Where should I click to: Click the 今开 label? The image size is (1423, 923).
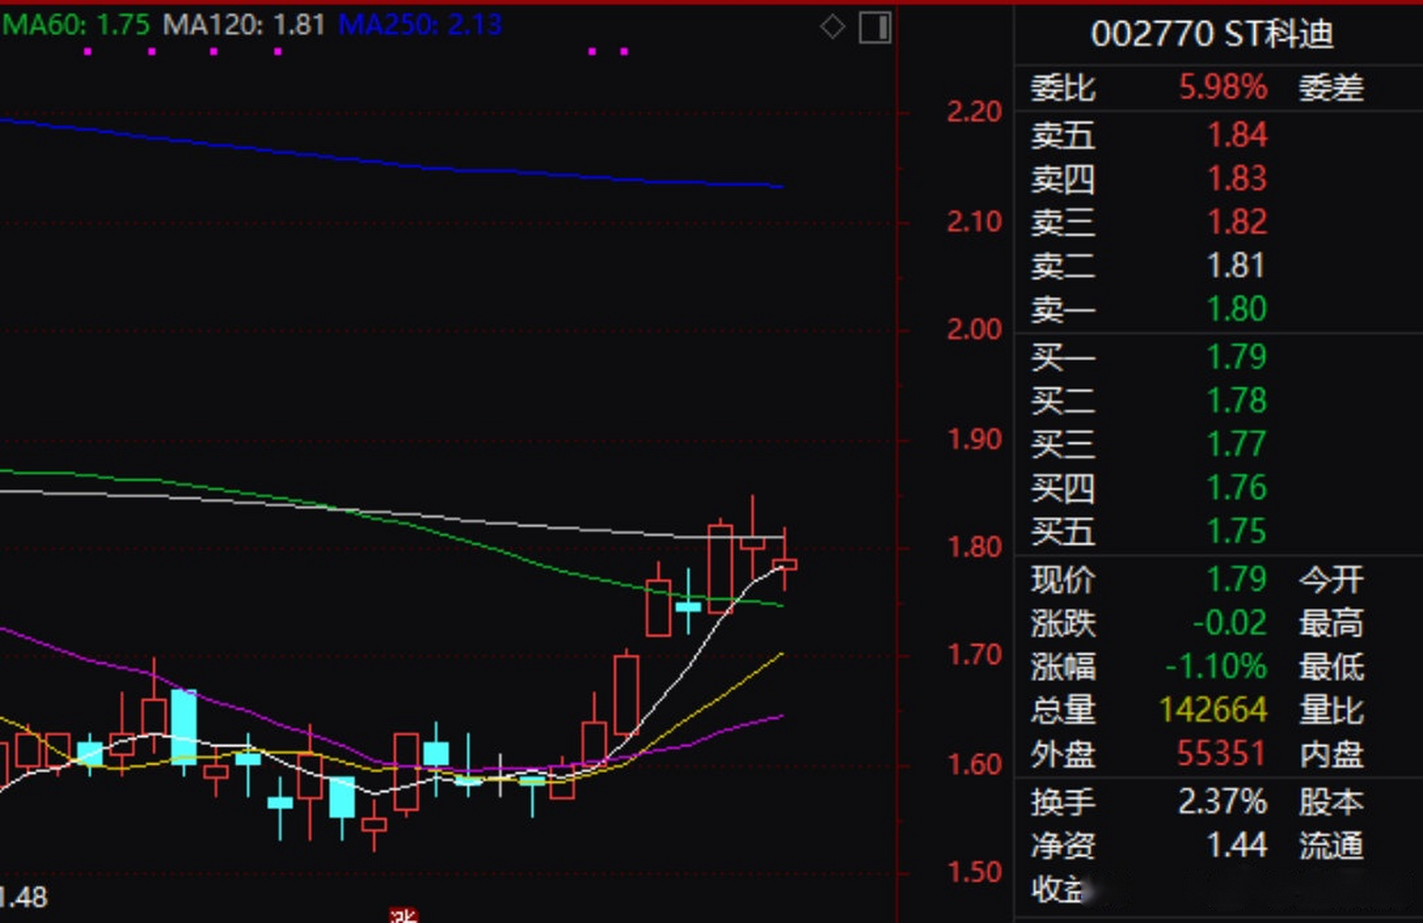(1331, 580)
